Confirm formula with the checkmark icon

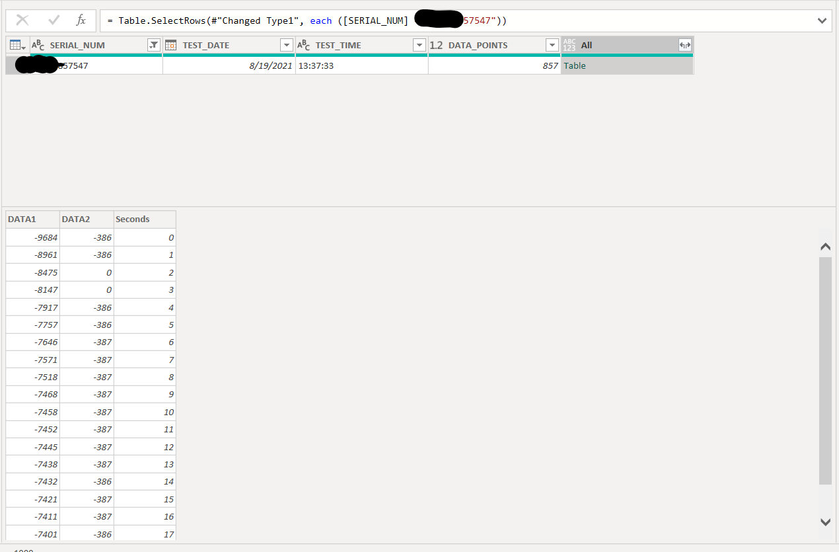click(x=54, y=20)
